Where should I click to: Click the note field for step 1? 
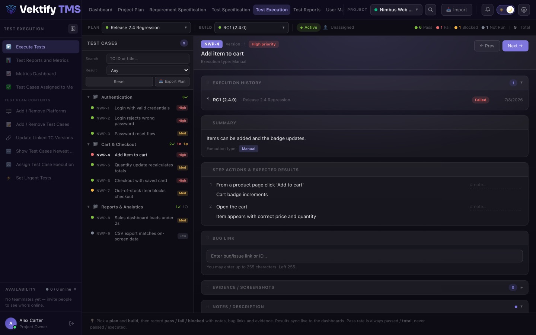495,185
